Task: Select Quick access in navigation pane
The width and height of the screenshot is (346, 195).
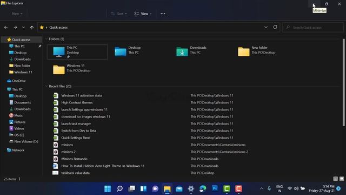Action: click(x=21, y=40)
